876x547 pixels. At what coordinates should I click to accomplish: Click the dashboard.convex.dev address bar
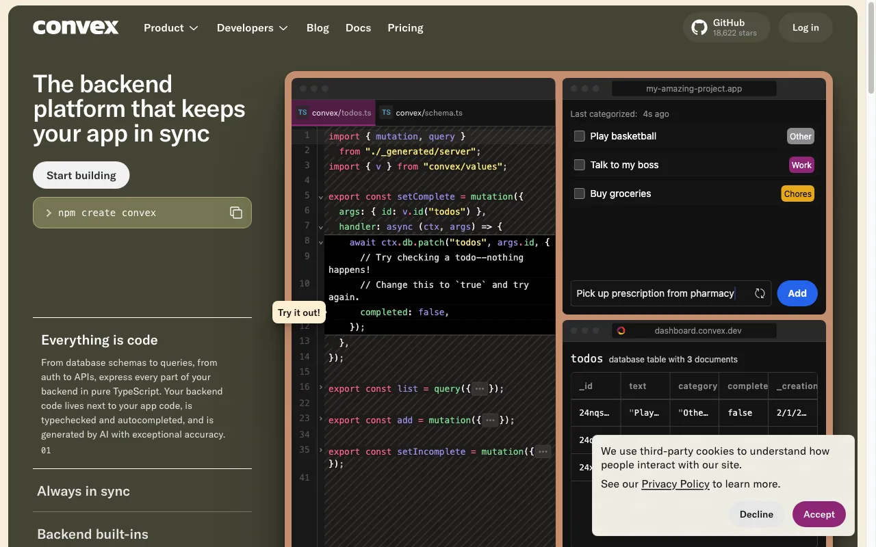[x=694, y=331]
